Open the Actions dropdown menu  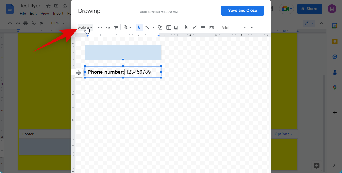point(85,27)
